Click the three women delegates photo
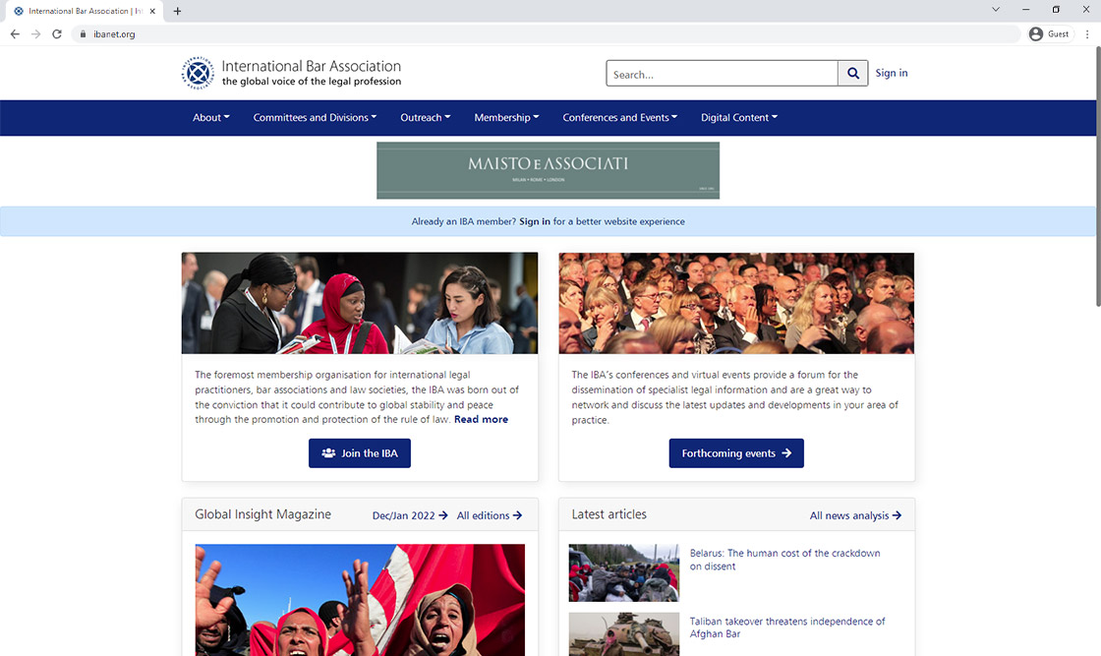The image size is (1101, 656). coord(360,303)
